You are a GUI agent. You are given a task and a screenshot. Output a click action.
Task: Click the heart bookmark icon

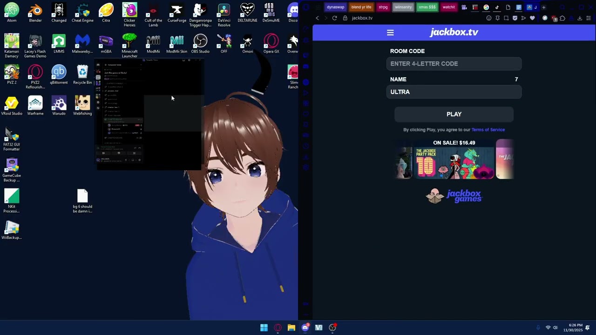pyautogui.click(x=532, y=18)
